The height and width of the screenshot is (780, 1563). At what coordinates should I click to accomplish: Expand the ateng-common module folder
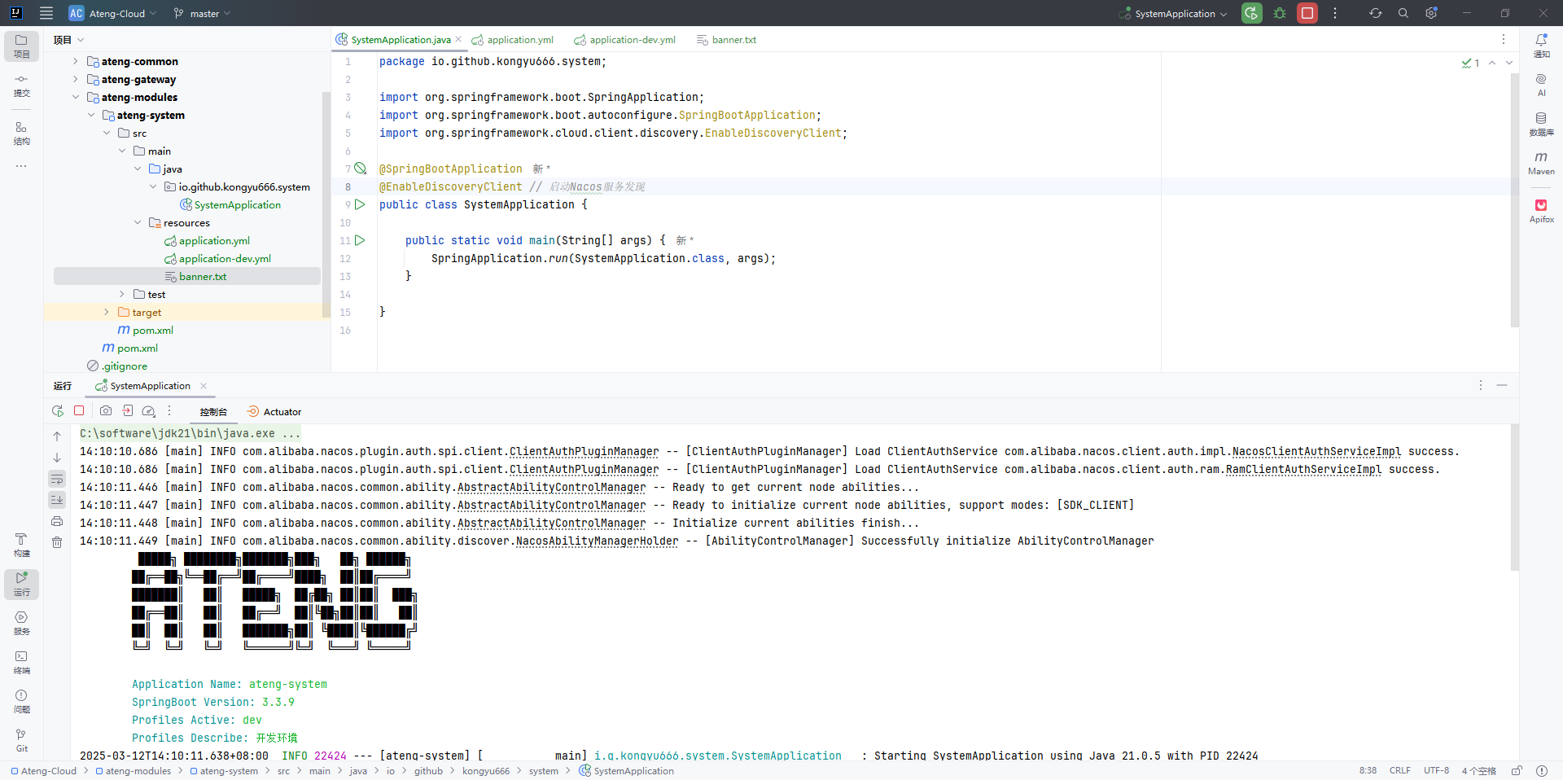(x=76, y=61)
